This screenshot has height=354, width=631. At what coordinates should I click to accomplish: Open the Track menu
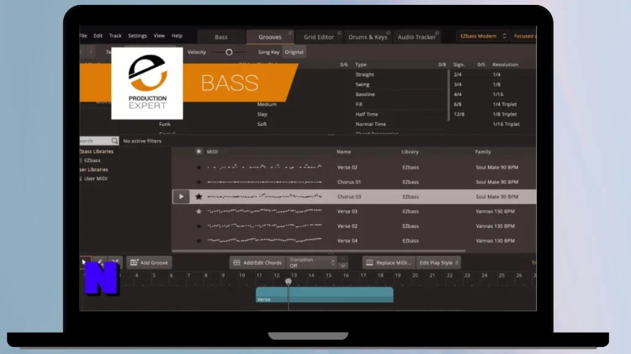115,36
